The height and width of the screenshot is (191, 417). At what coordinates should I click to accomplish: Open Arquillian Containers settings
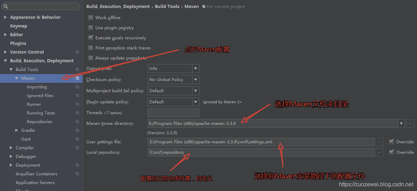[37, 174]
